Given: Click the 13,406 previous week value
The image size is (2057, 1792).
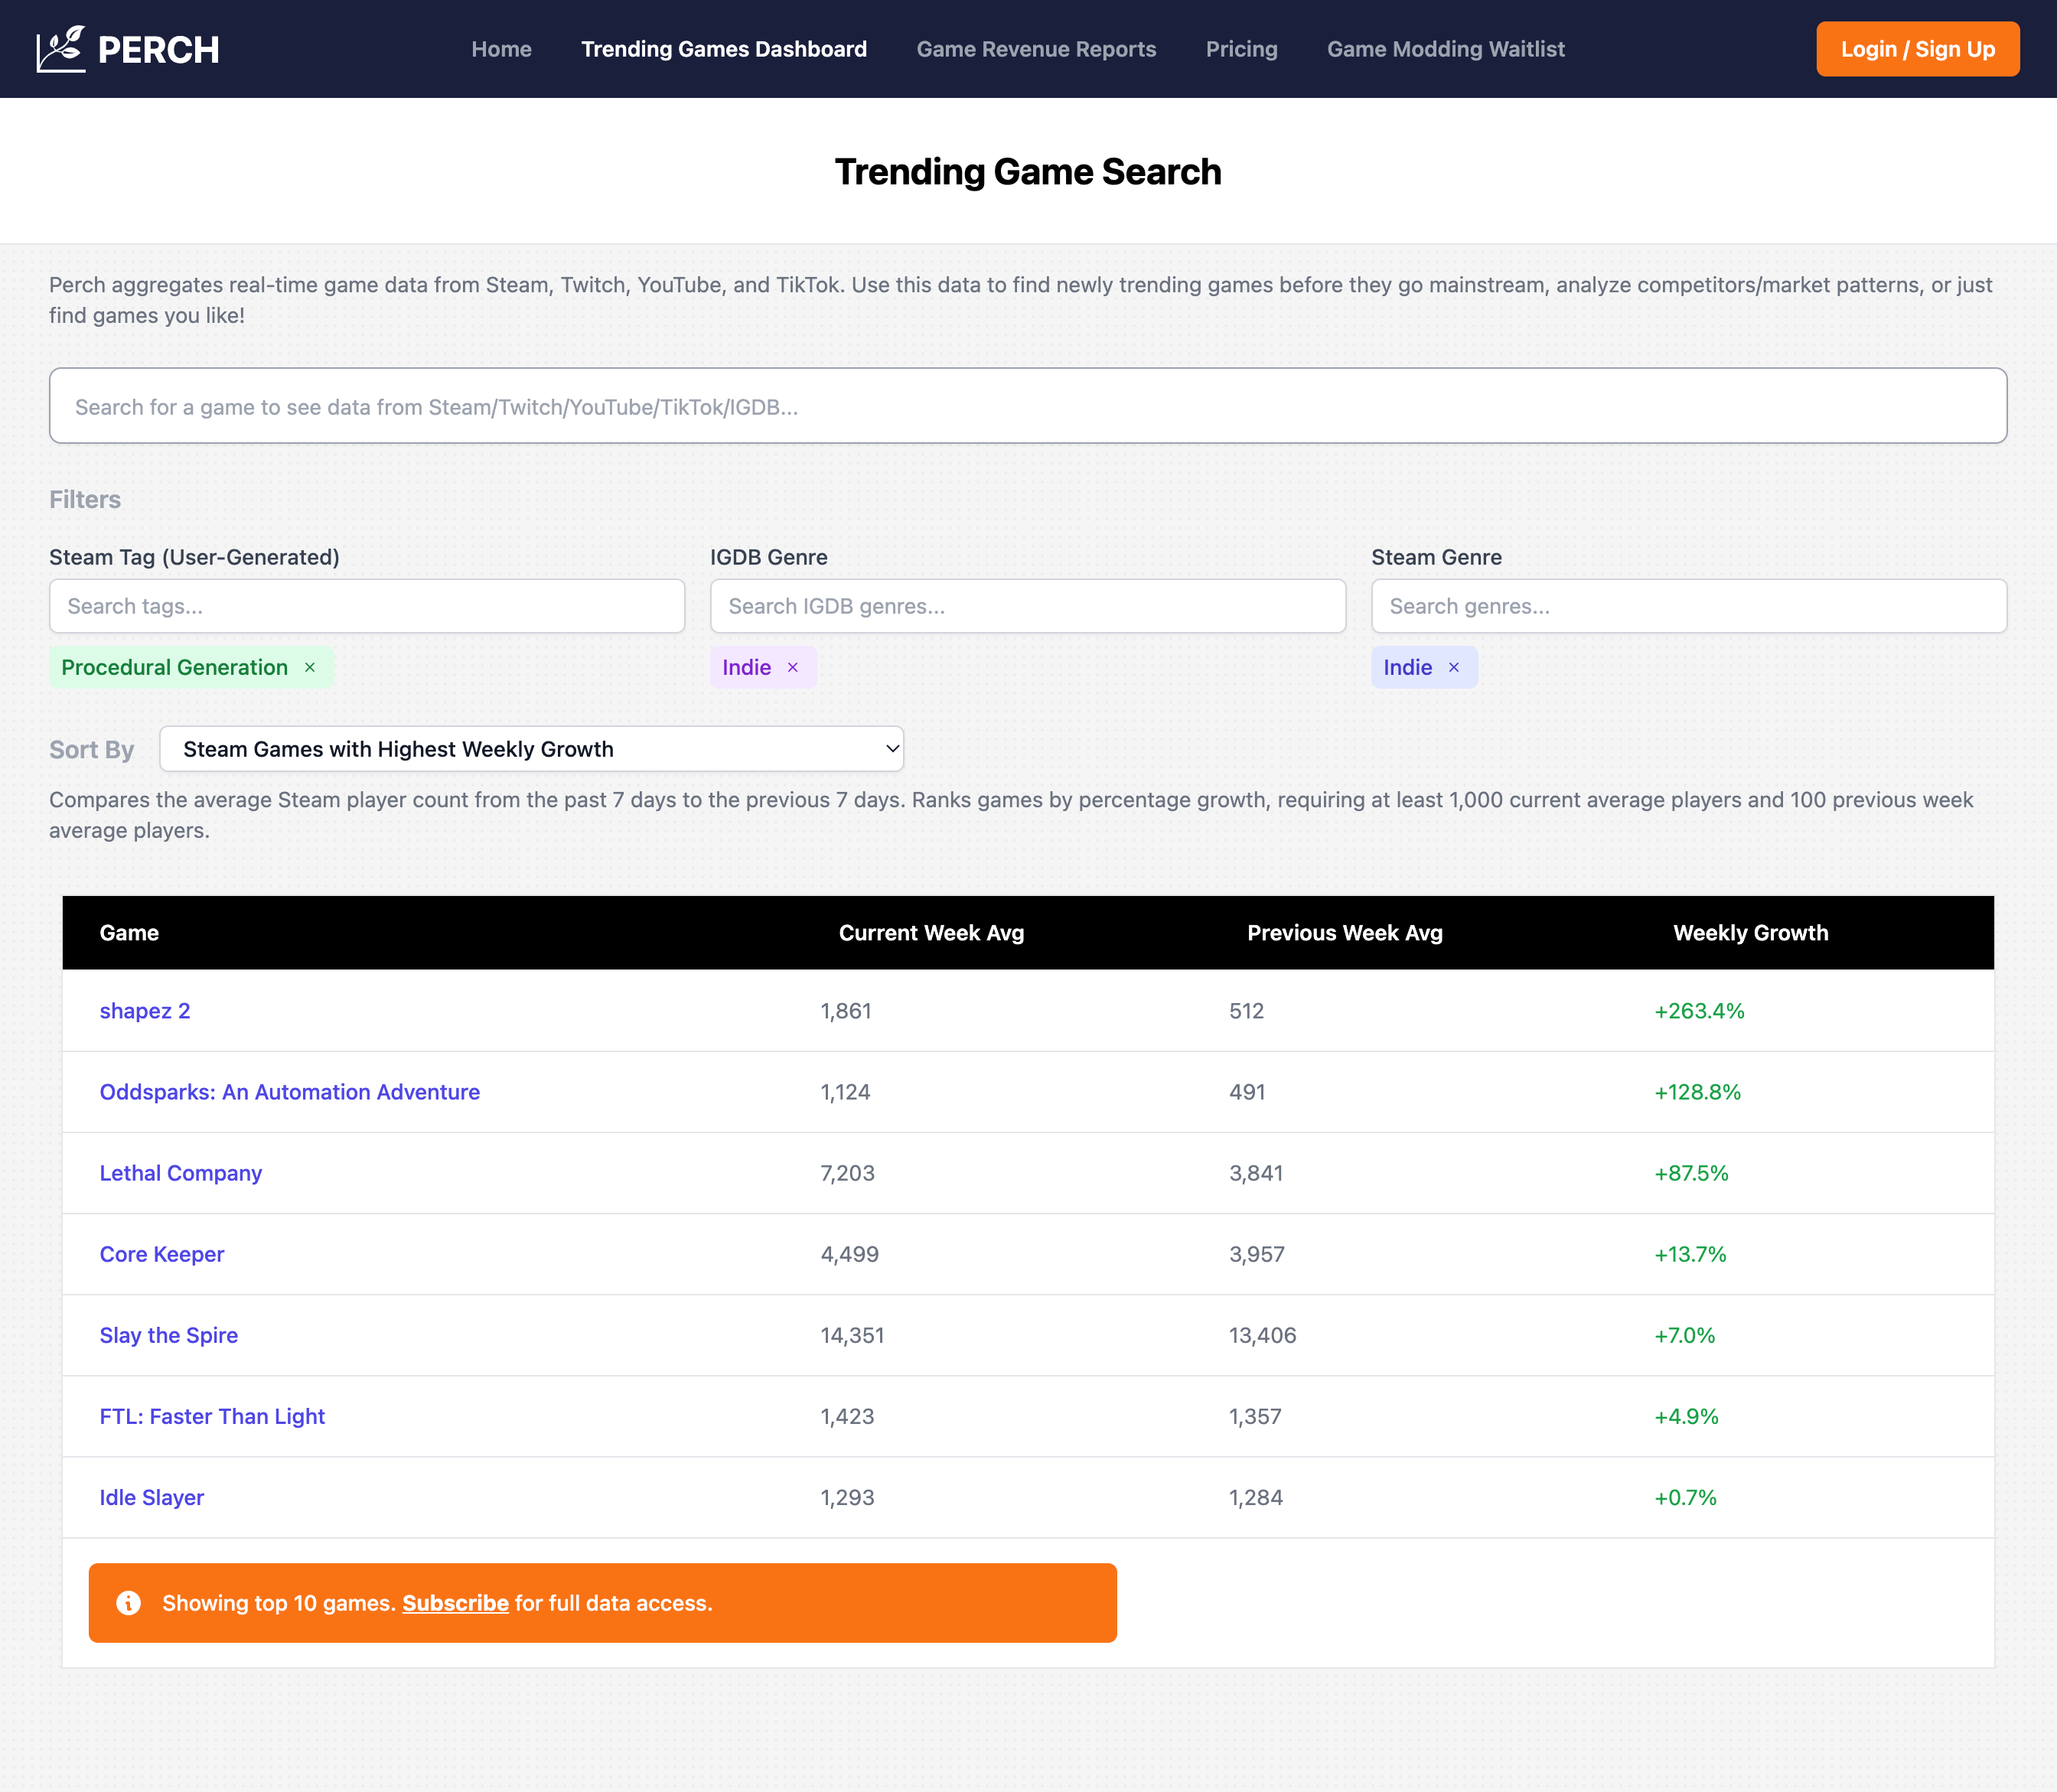Looking at the screenshot, I should [1262, 1335].
